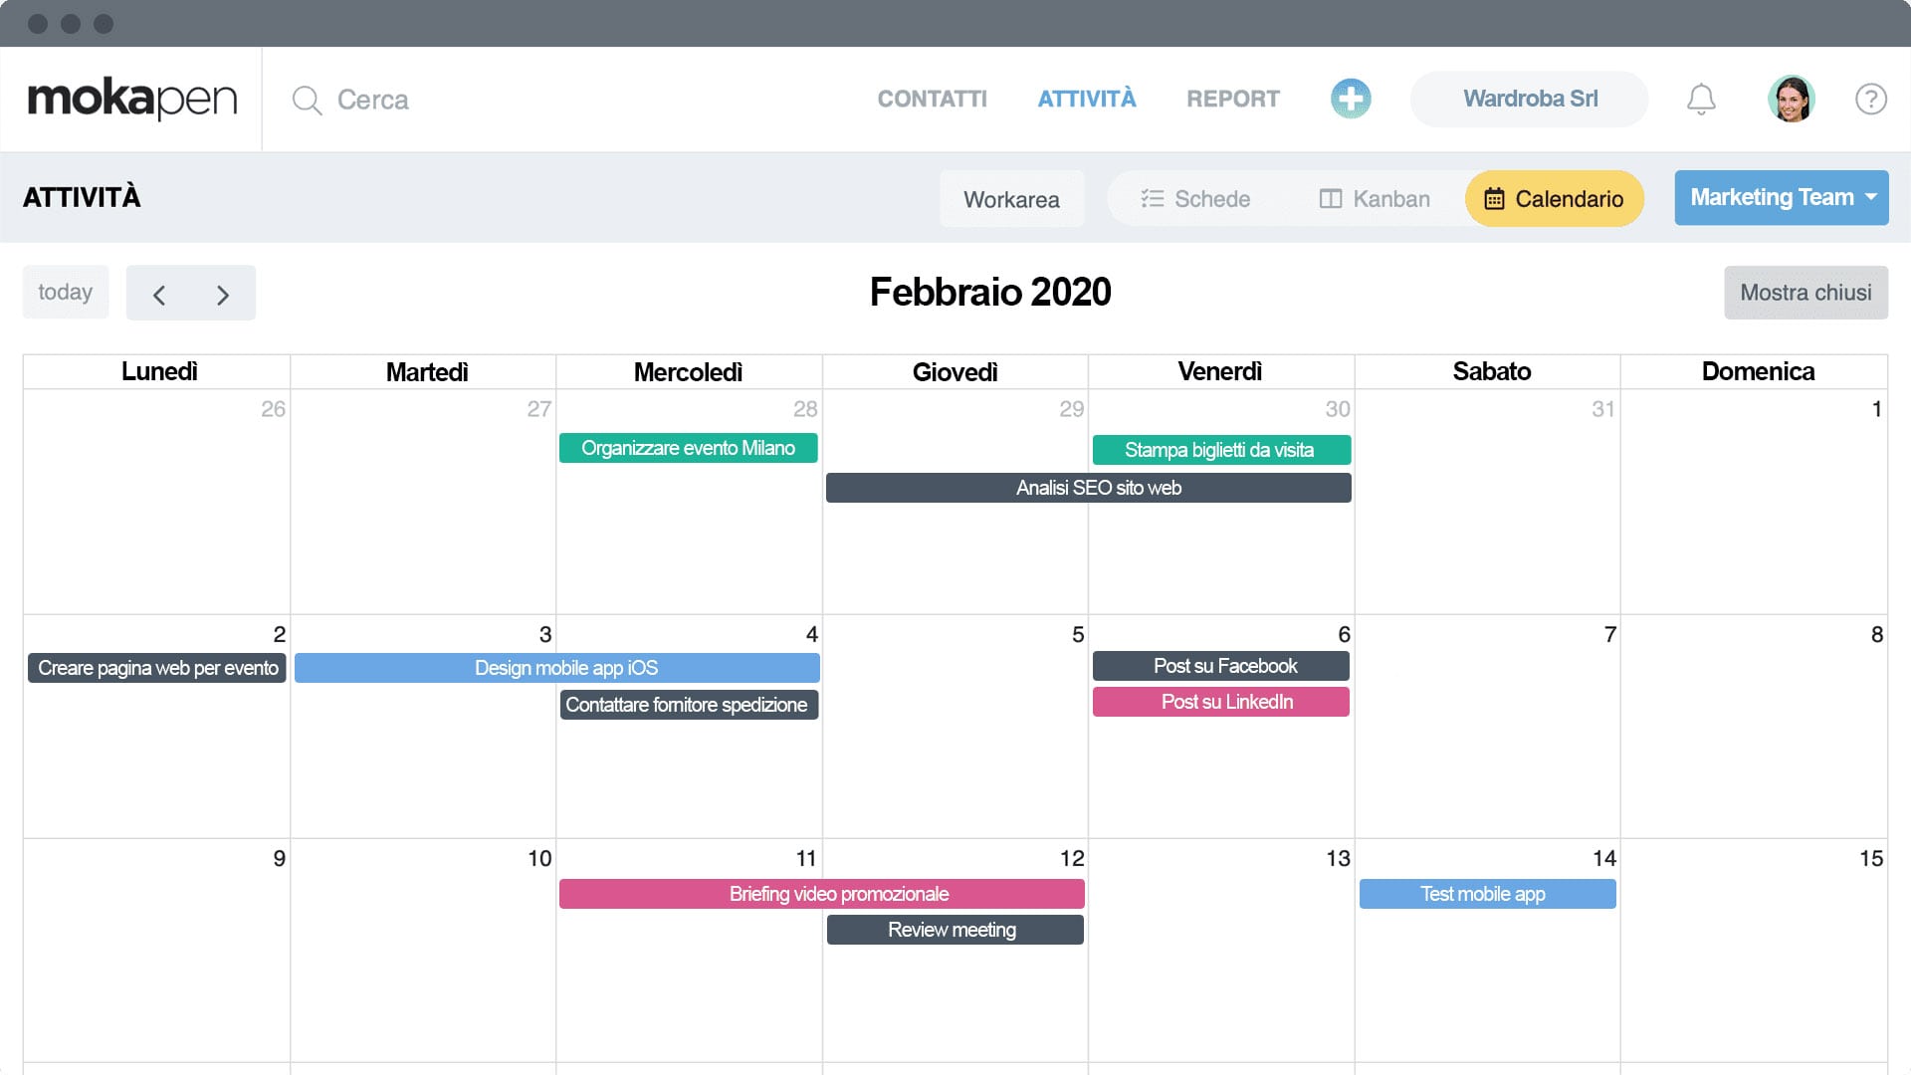The image size is (1911, 1075).
Task: Navigate to the REPORT section
Action: pos(1232,99)
